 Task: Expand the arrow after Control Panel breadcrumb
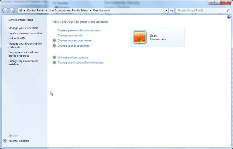[x=46, y=11]
